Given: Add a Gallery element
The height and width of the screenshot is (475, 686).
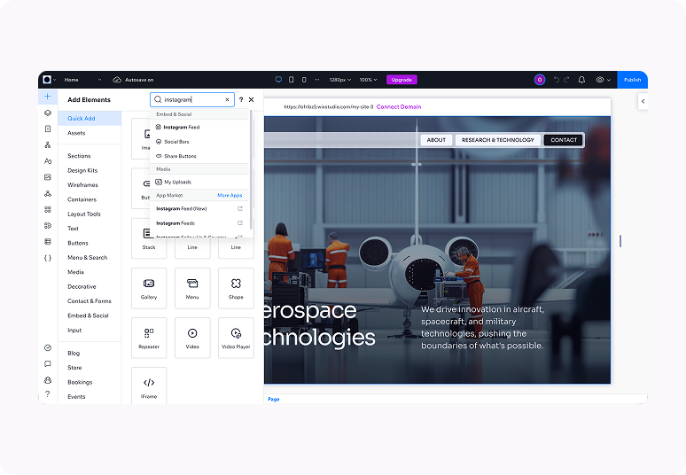Looking at the screenshot, I should coord(149,288).
